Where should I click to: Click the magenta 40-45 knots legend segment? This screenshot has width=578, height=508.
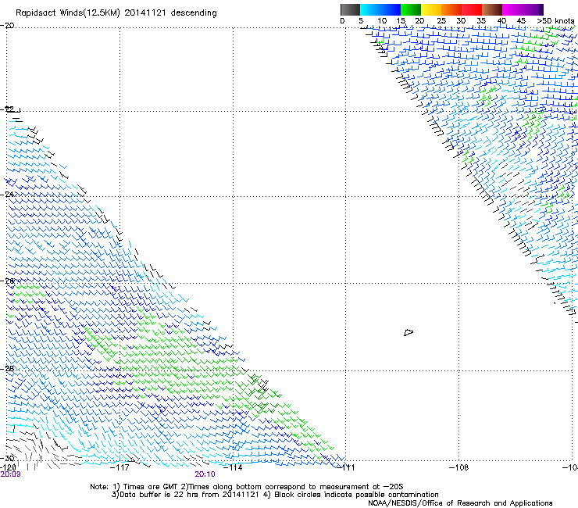click(512, 9)
